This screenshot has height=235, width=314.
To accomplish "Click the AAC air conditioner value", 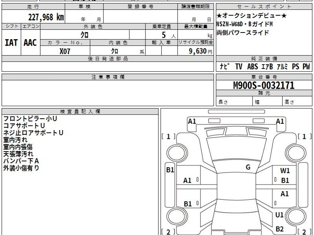I will click(30, 43).
